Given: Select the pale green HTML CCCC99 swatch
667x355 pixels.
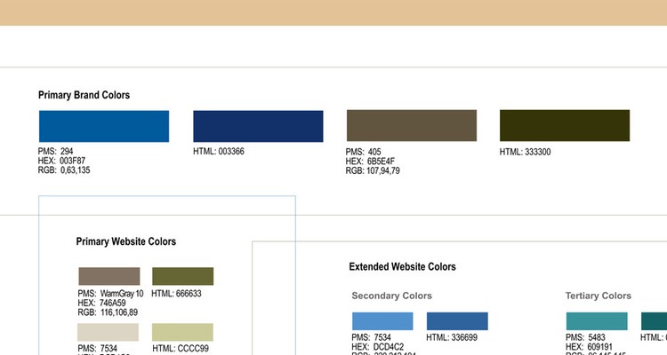Looking at the screenshot, I should pyautogui.click(x=182, y=332).
